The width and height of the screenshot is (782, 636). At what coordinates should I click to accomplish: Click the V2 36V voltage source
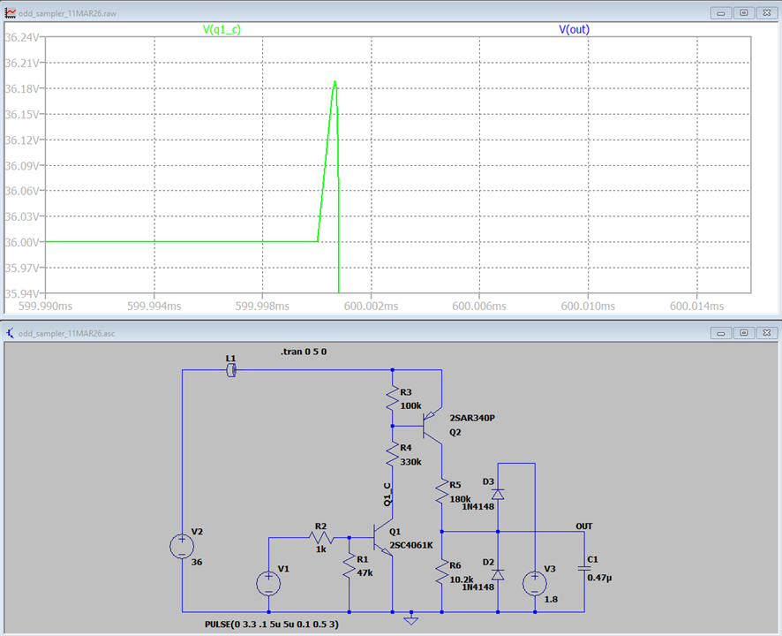[181, 547]
